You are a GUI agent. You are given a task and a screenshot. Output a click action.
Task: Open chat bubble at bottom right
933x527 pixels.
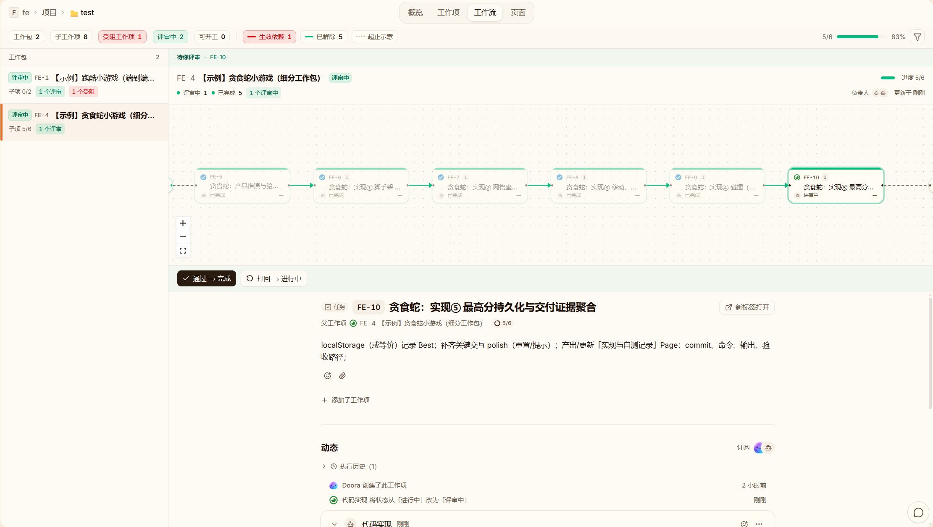(x=918, y=512)
